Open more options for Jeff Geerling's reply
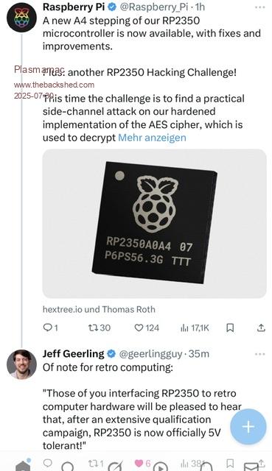272x471 pixels. click(x=260, y=354)
